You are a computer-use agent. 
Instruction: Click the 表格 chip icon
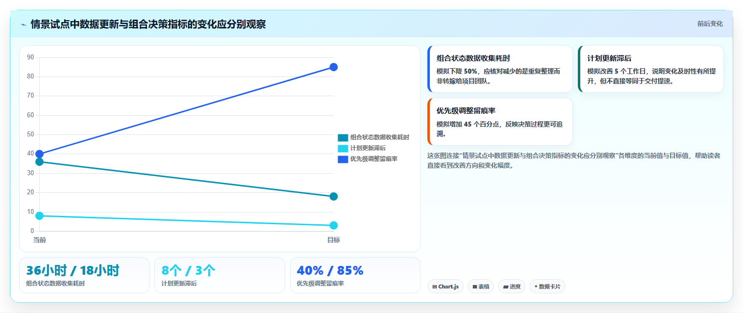point(474,287)
